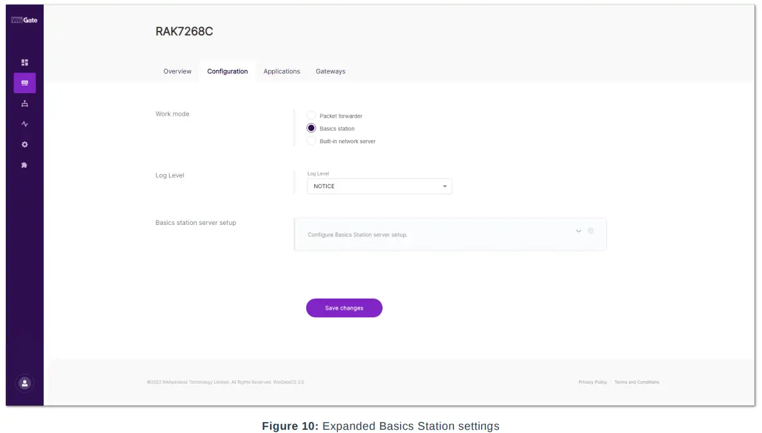Collapse the Configure Basics Station chevron
Screen dimensions: 762x433
point(578,231)
